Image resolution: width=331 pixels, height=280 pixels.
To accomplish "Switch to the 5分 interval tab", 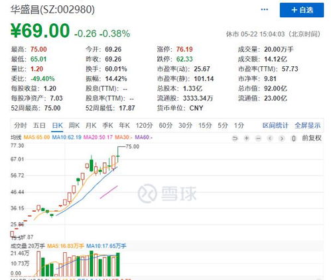I will [x=223, y=126].
